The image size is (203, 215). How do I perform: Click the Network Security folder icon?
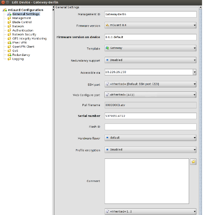[x=9, y=34]
